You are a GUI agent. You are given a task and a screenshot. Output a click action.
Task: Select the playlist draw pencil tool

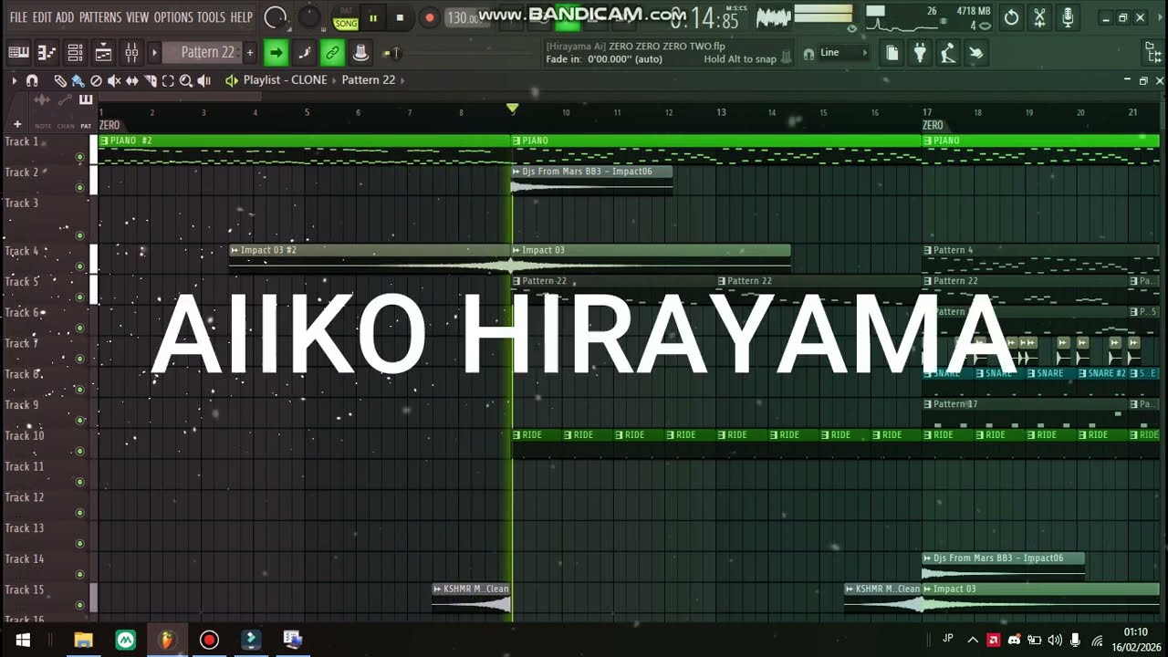coord(60,80)
